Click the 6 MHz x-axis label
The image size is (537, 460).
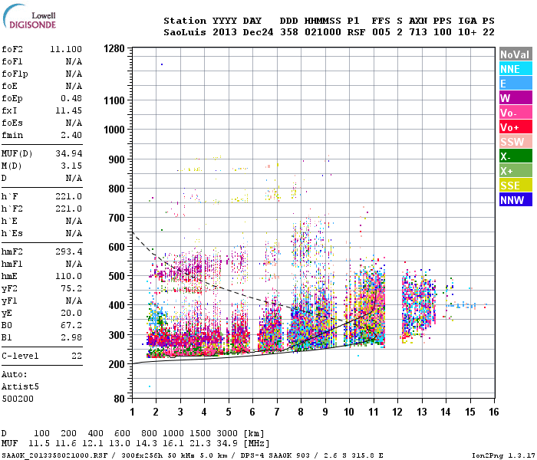pos(252,412)
